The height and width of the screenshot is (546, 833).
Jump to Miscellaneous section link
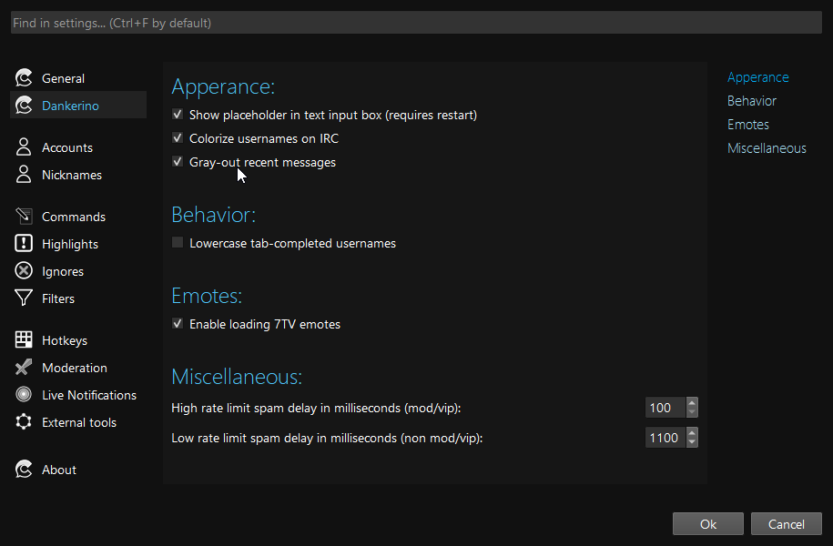(x=767, y=148)
